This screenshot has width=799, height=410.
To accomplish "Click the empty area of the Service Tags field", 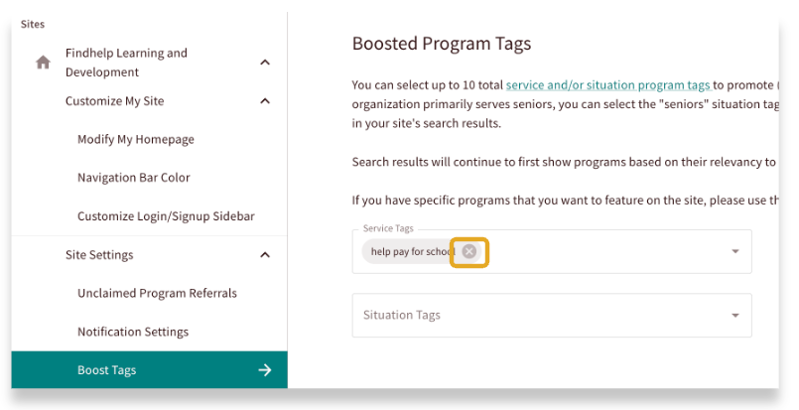I will (x=605, y=252).
